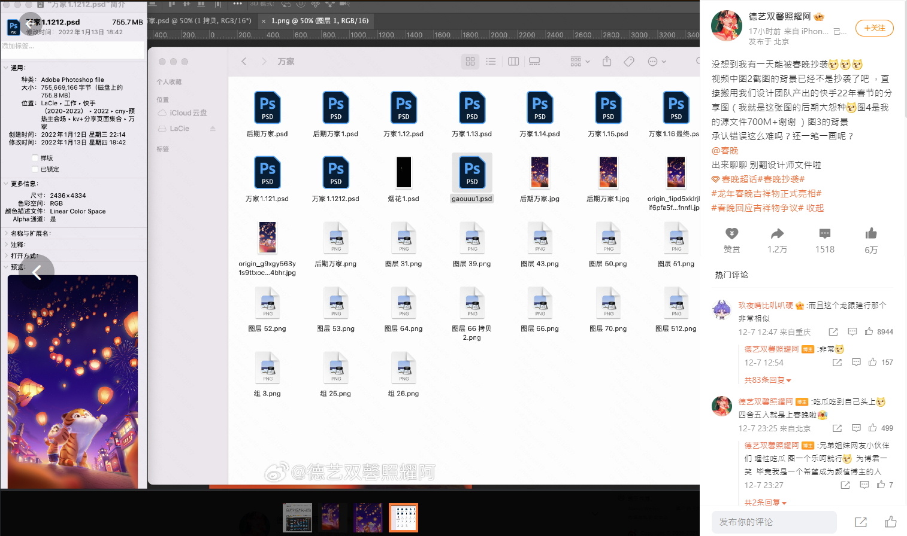The image size is (907, 536).
Task: Expand the 注释 section
Action: click(x=6, y=245)
